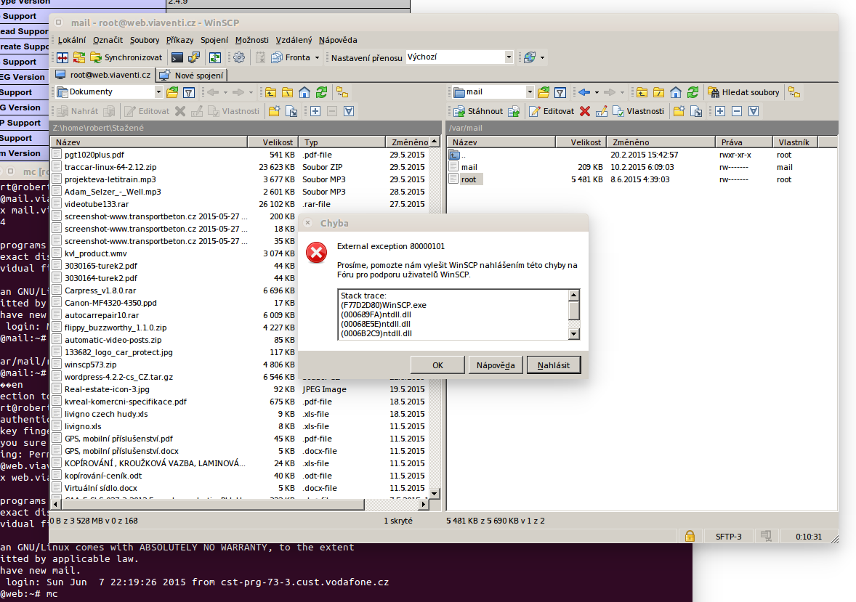Sort remote files by Velikost column

tap(585, 142)
